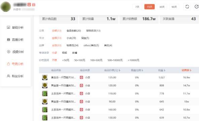Select the 30天 time range
The image size is (199, 121).
pos(162,7)
